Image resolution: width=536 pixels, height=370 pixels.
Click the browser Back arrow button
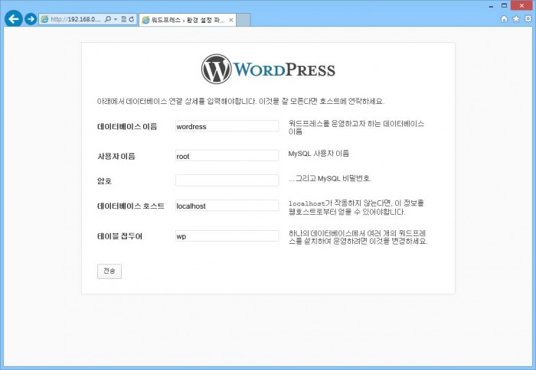click(x=14, y=19)
